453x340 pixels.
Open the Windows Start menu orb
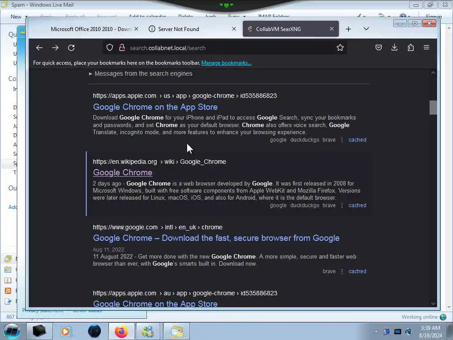pos(12,331)
